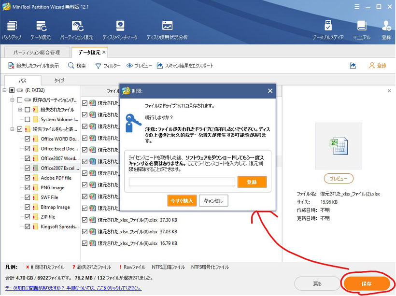
Task: Uncheck Office WORD Document checkbox
Action: coord(27,139)
